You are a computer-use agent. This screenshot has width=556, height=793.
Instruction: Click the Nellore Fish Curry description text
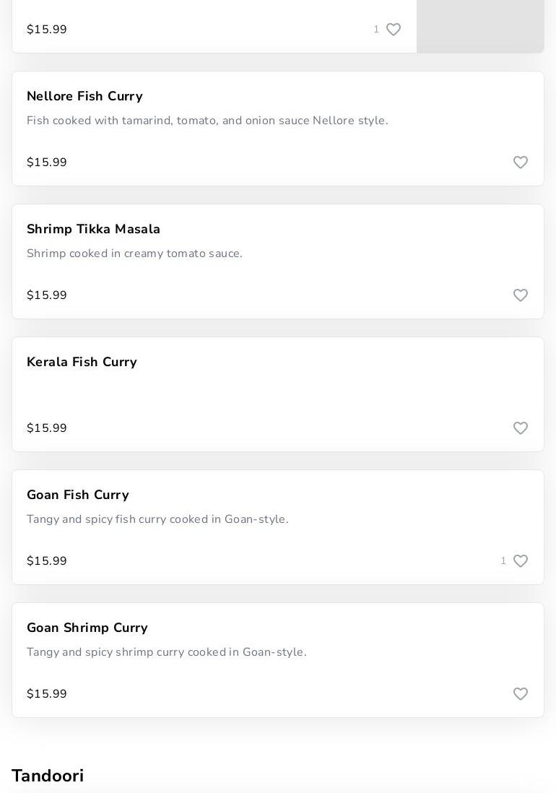pyautogui.click(x=207, y=121)
